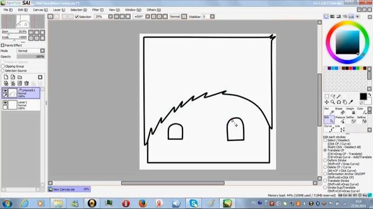Toggle the color wheel panel icon
Image resolution: width=373 pixels, height=209 pixels.
pos(326,16)
